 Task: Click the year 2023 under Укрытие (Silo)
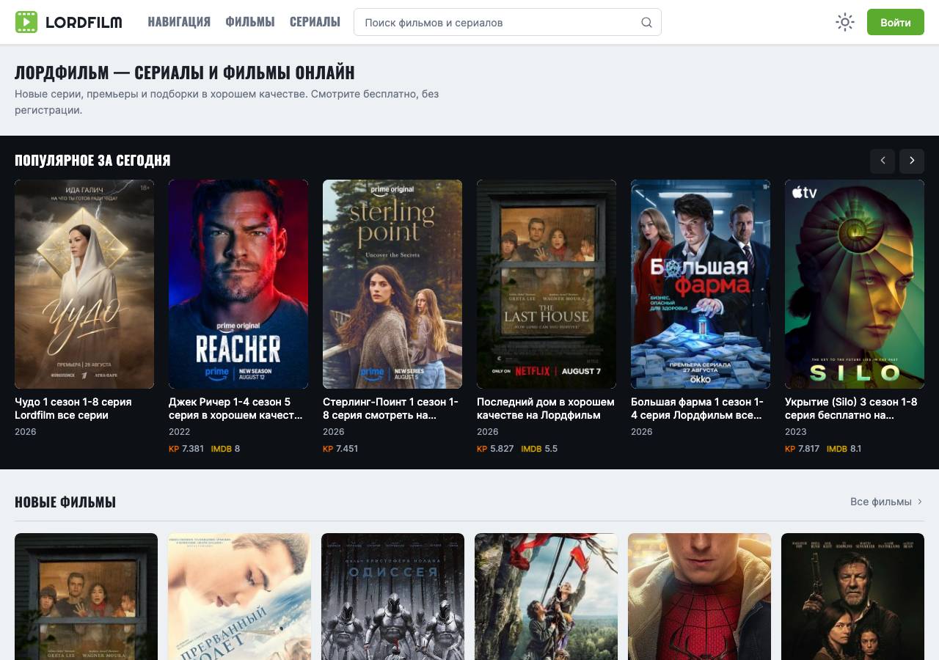795,432
